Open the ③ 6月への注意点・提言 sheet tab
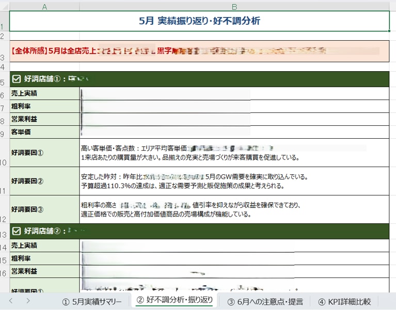Image resolution: width=396 pixels, height=310 pixels. pyautogui.click(x=265, y=301)
